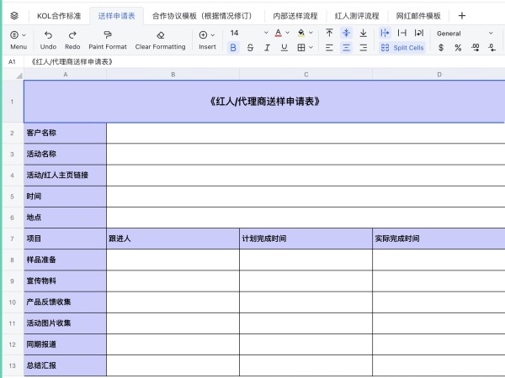Open 红人测评流程 sheet tab
Image resolution: width=505 pixels, height=378 pixels.
point(357,16)
